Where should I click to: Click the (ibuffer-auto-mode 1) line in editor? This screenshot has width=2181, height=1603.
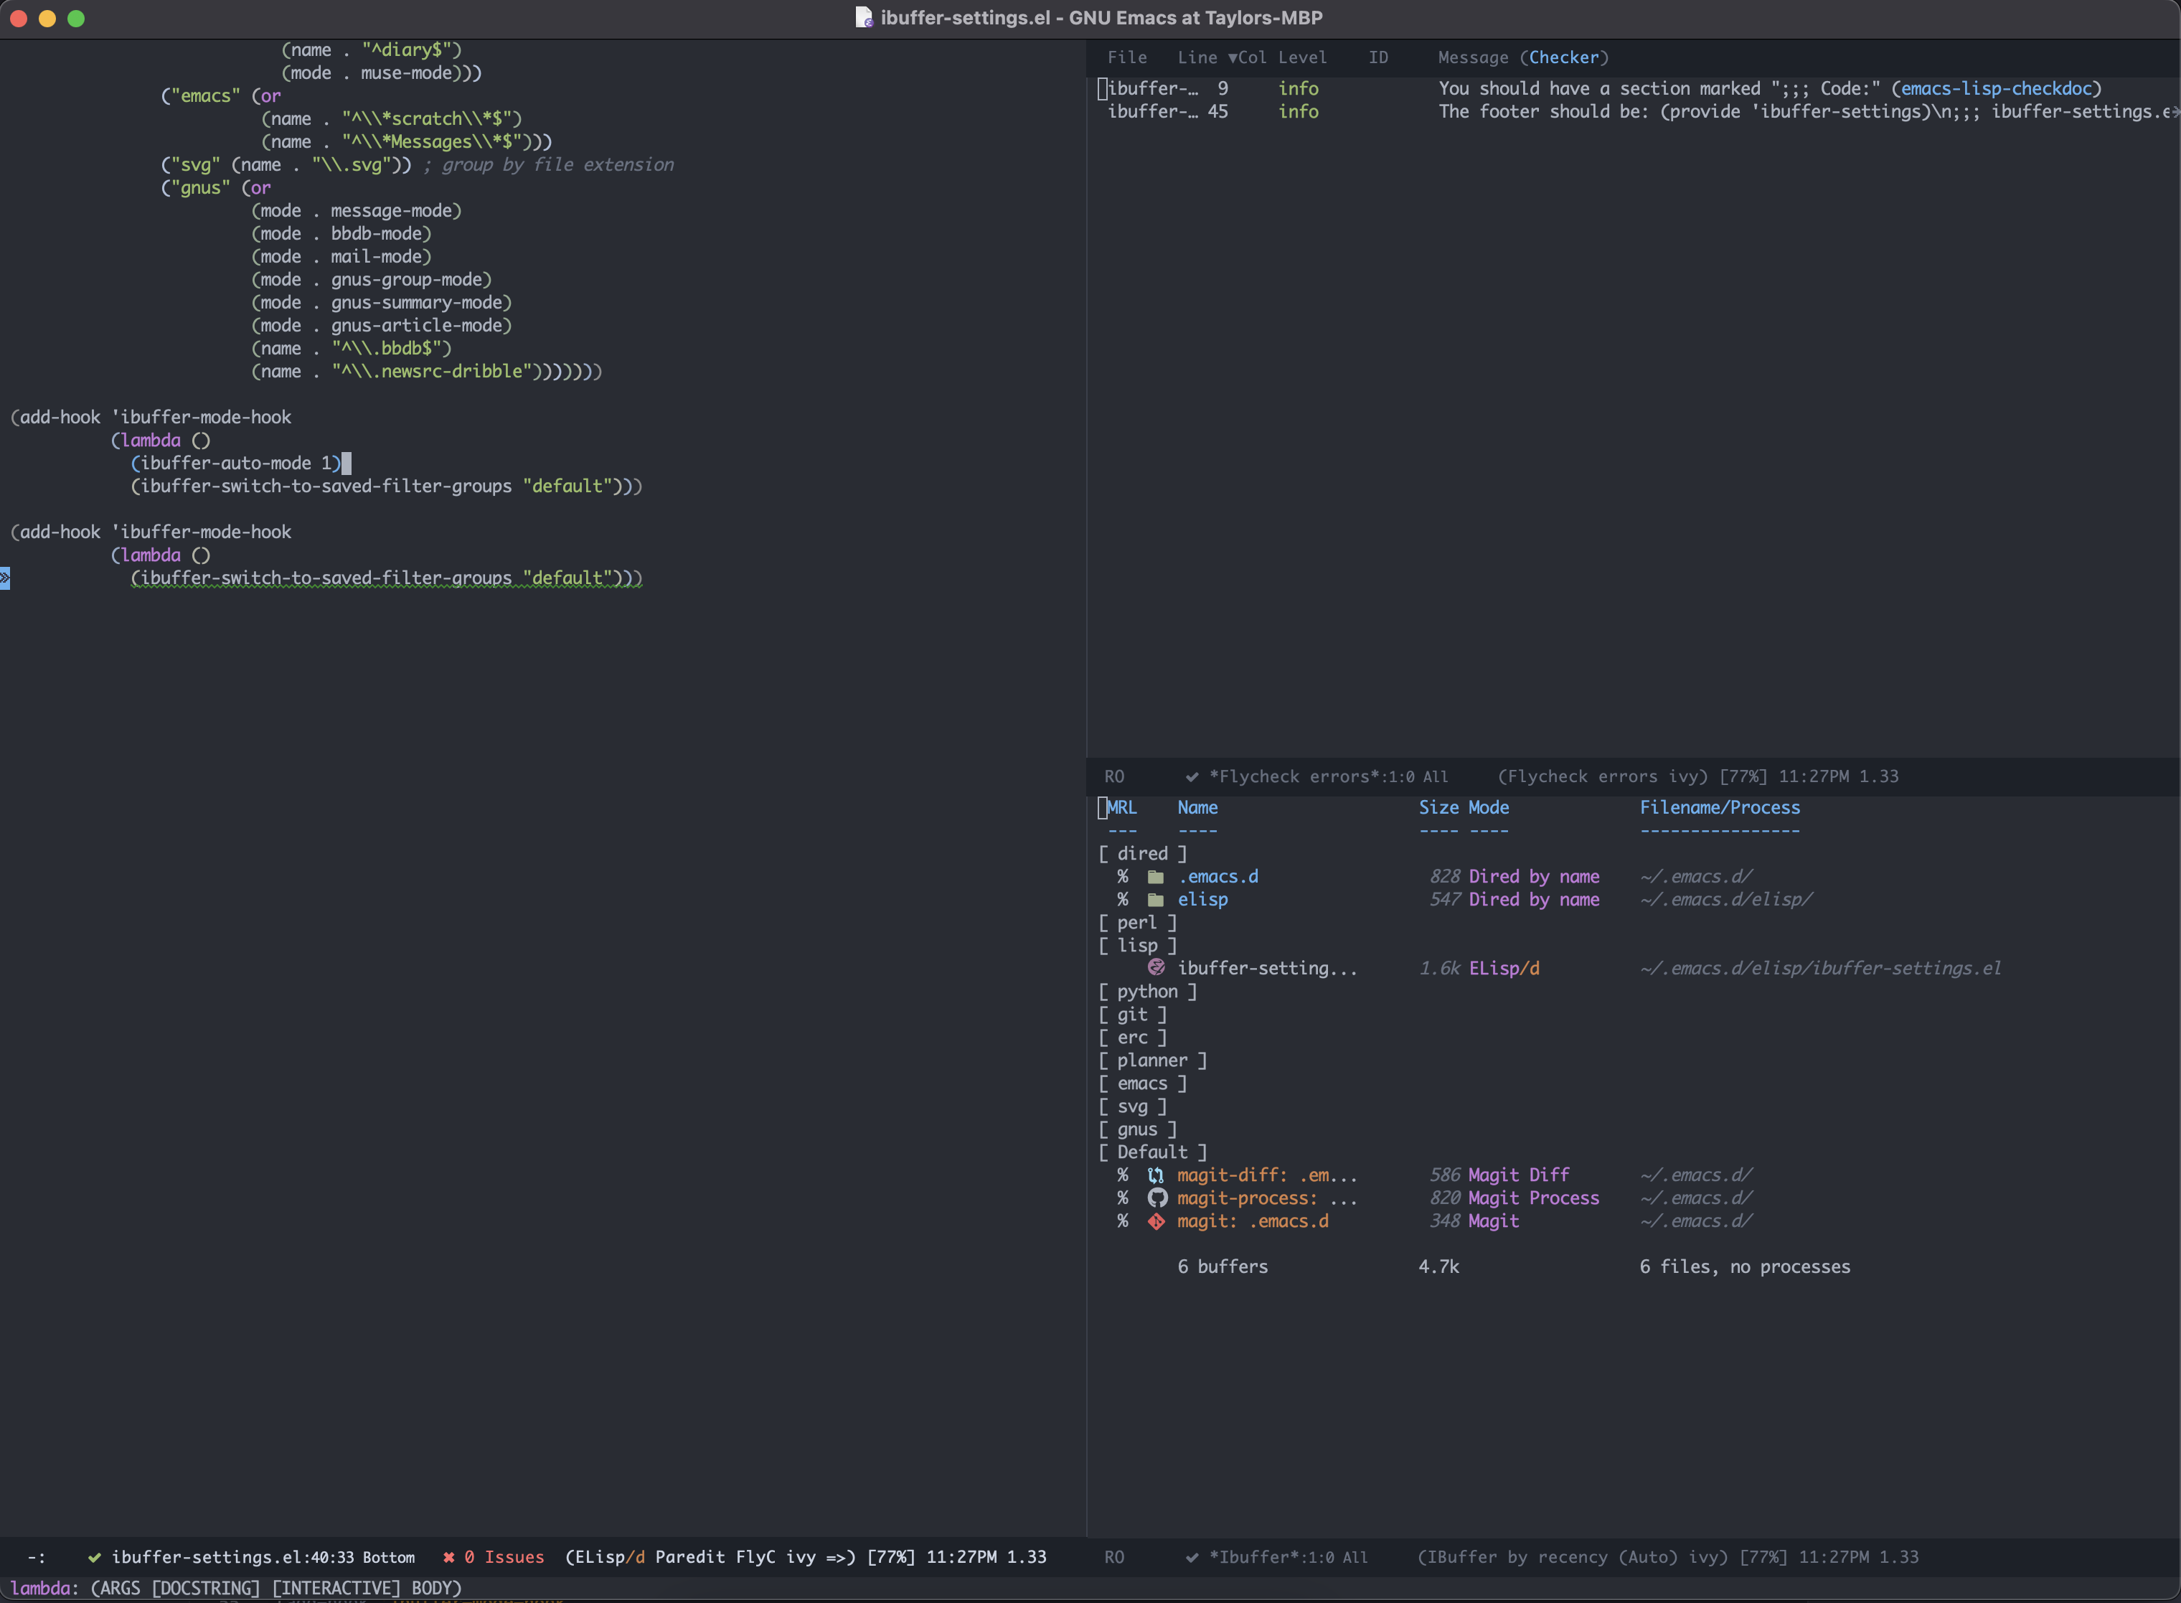click(x=236, y=463)
